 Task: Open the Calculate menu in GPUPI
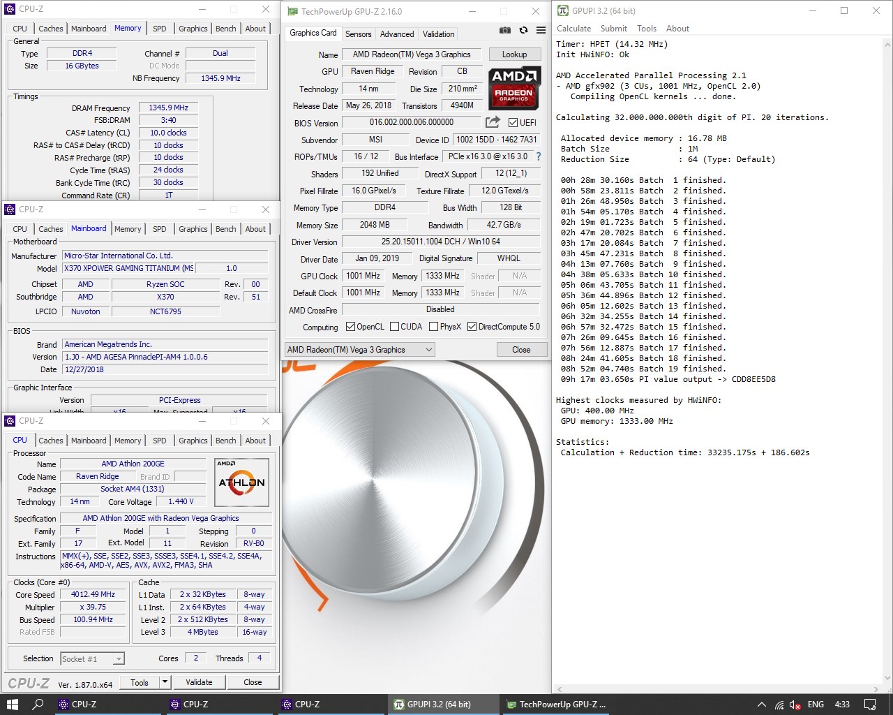click(573, 29)
